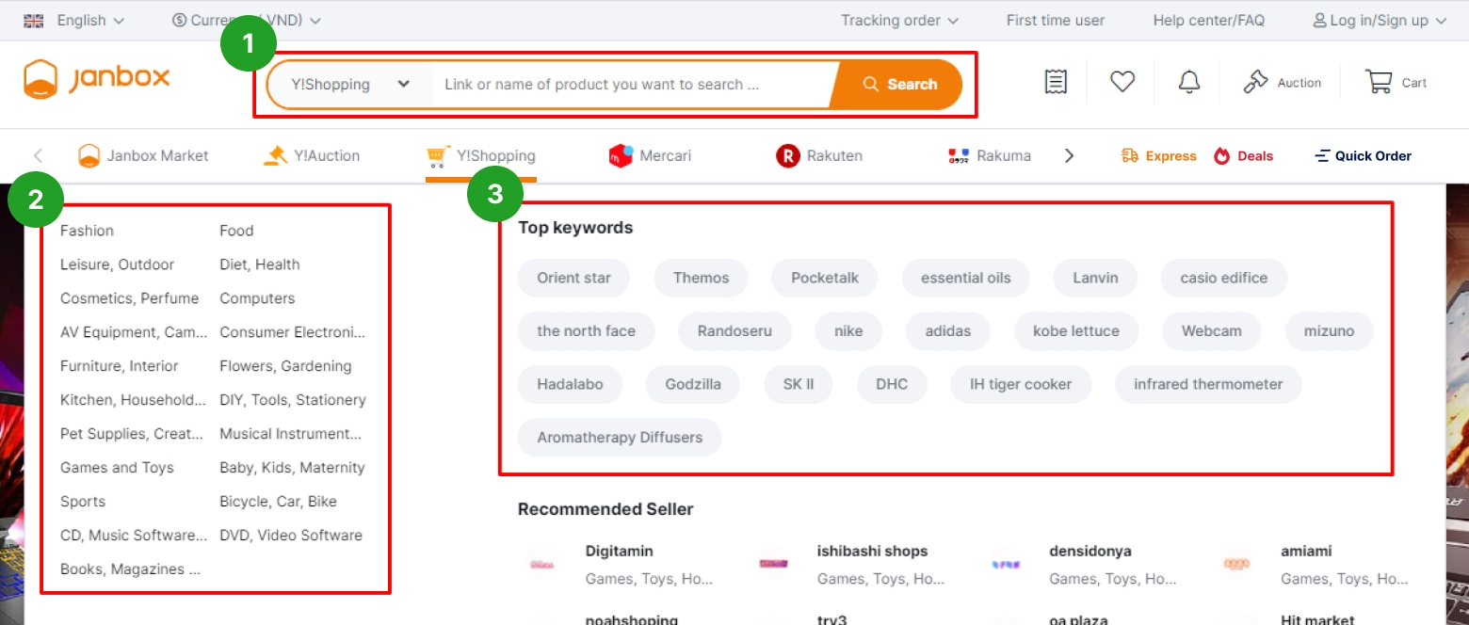
Task: Open notifications bell icon
Action: tap(1189, 83)
